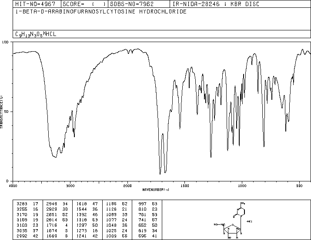311x240 pixels.
Task: Click the 50 tick label on the y-axis
Action: 7,112
